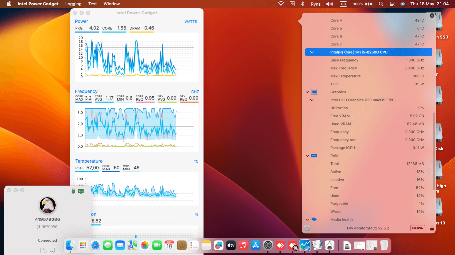Collapse the RAM section chevron
Image resolution: width=455 pixels, height=255 pixels.
click(307, 156)
